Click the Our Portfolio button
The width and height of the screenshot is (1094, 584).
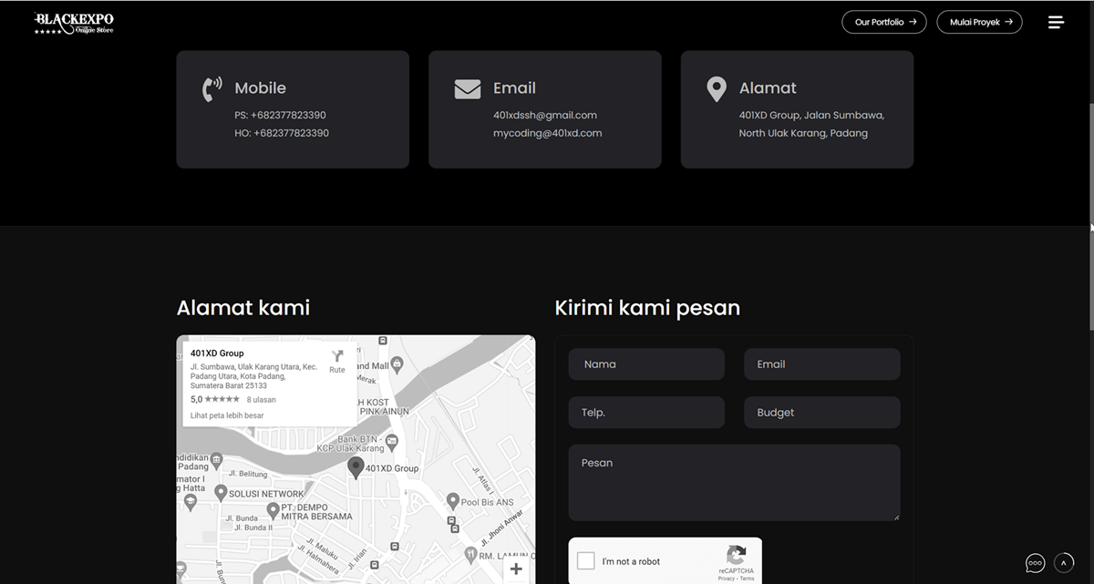[x=883, y=21]
